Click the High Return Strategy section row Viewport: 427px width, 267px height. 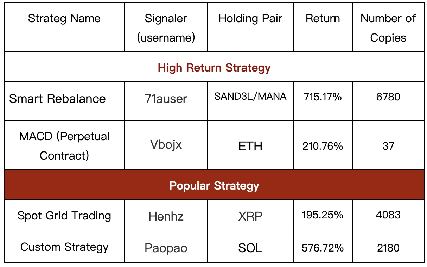(x=214, y=67)
